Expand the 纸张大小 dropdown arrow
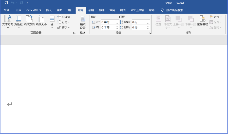The width and height of the screenshot is (228, 134). [42, 28]
